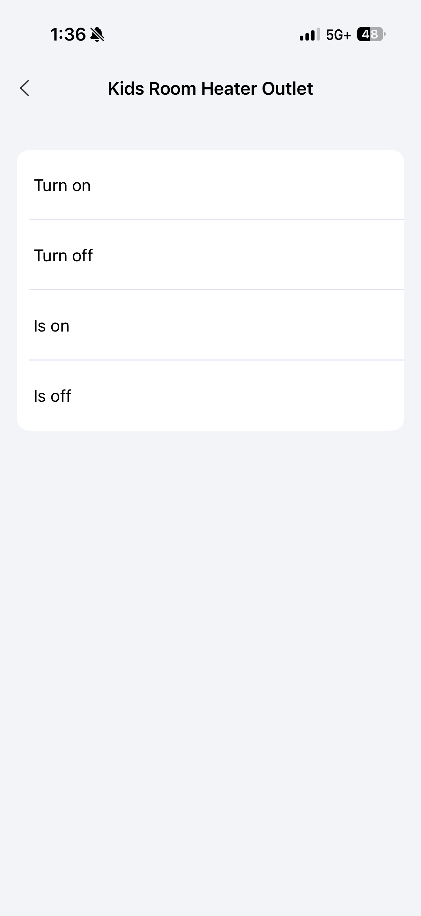421x916 pixels.
Task: Set the outlet state to Is on
Action: pos(210,325)
